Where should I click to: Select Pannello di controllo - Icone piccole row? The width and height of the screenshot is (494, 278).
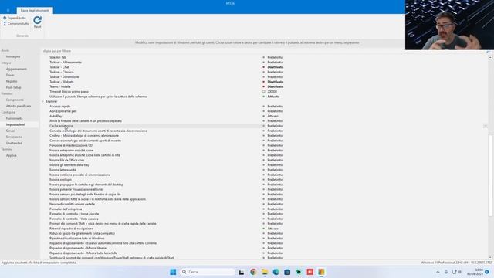tap(74, 214)
